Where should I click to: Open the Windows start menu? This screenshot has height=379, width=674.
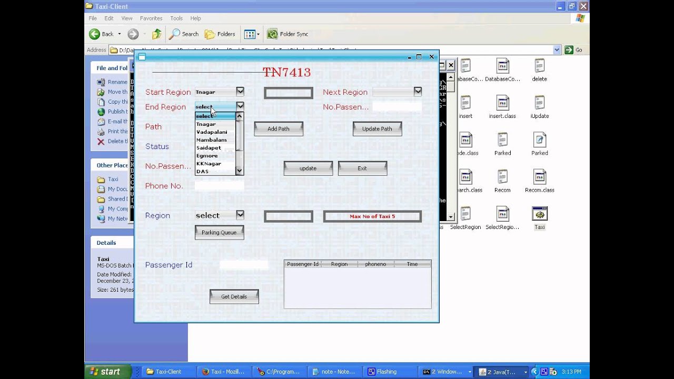[108, 372]
